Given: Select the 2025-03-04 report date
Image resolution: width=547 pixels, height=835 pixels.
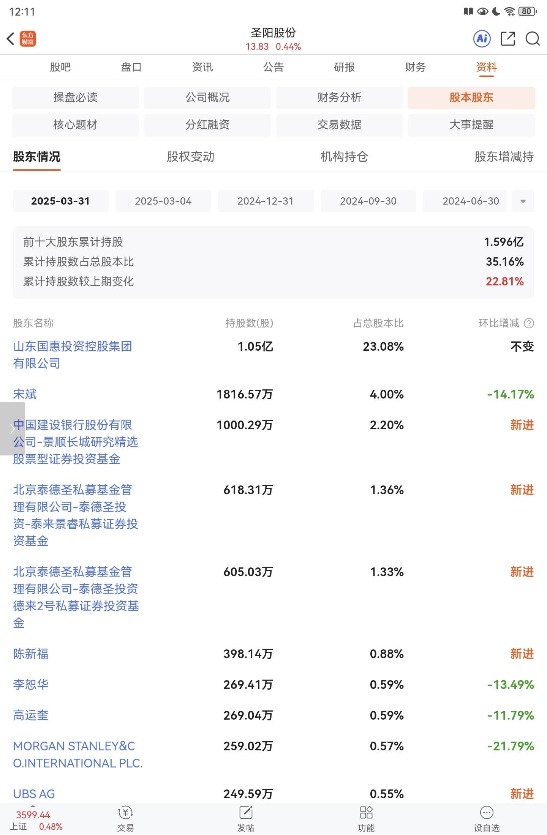Looking at the screenshot, I should click(x=163, y=201).
